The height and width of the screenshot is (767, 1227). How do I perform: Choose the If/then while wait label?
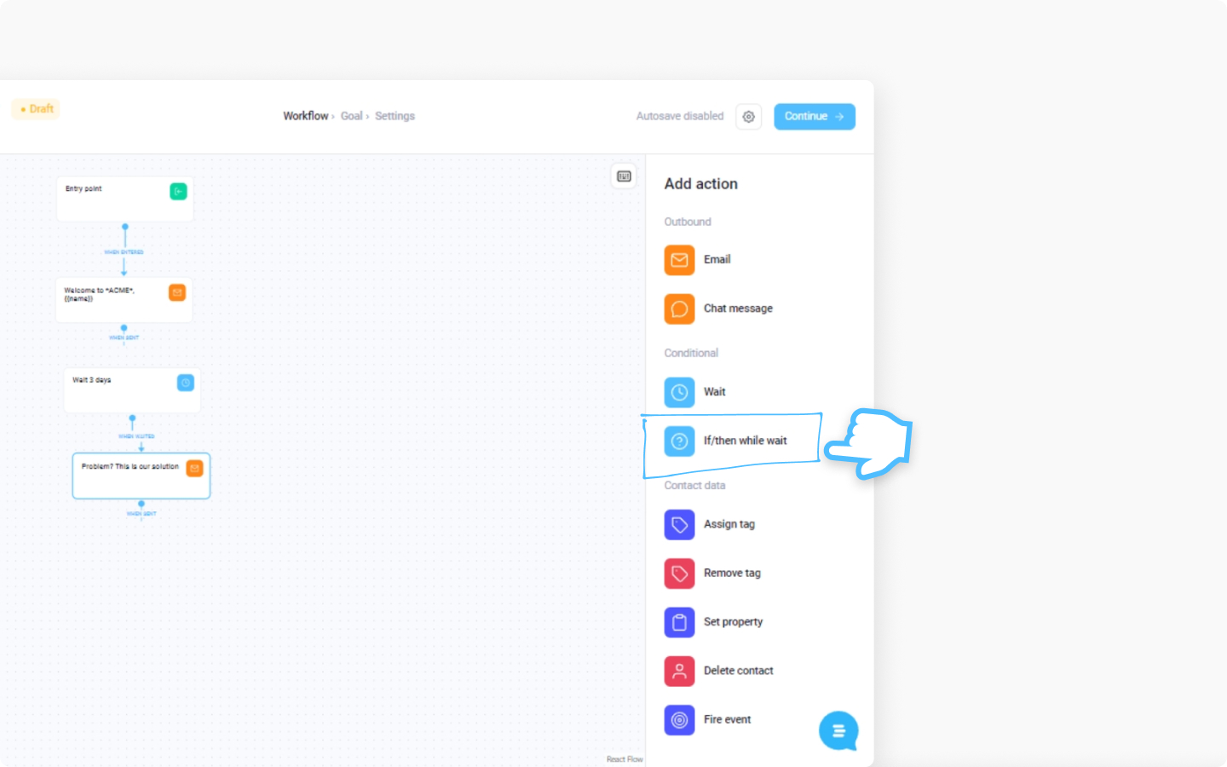pos(745,441)
